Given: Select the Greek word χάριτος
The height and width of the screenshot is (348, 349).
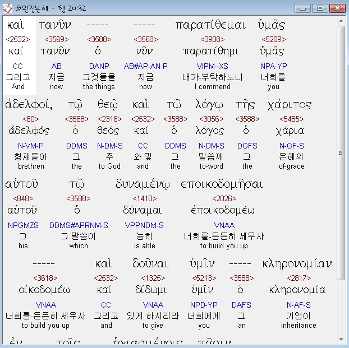Looking at the screenshot, I should [290, 105].
